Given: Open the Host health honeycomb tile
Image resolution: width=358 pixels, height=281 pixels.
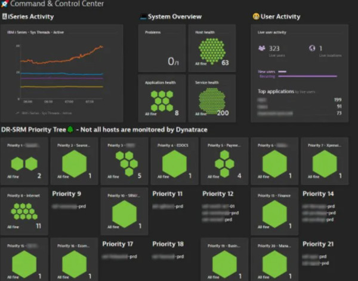Looking at the screenshot, I should tap(212, 48).
